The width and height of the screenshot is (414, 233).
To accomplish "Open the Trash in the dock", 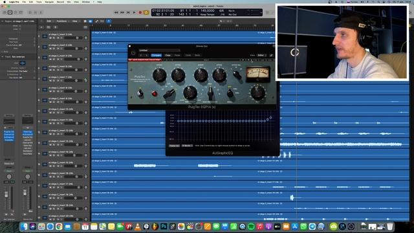I will pos(389,227).
